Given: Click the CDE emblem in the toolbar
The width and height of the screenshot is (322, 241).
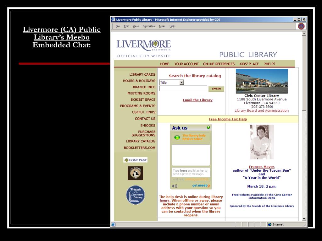Looking at the screenshot, I should pyautogui.click(x=301, y=26).
